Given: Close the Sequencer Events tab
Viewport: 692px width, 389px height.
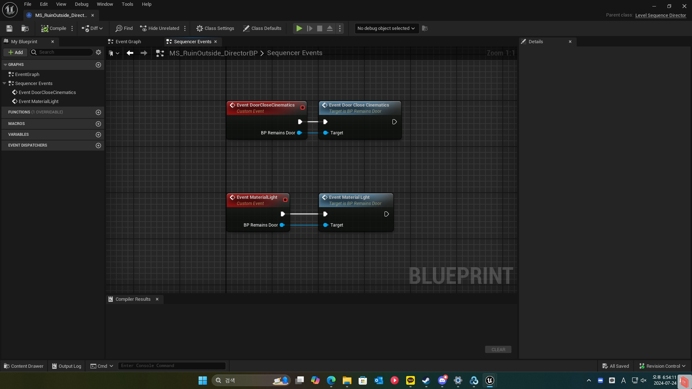Looking at the screenshot, I should coord(216,42).
